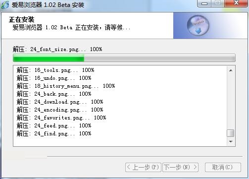Screen dimensions: 249x179
Task: Select log row 24_feed.png
Action: (54, 125)
